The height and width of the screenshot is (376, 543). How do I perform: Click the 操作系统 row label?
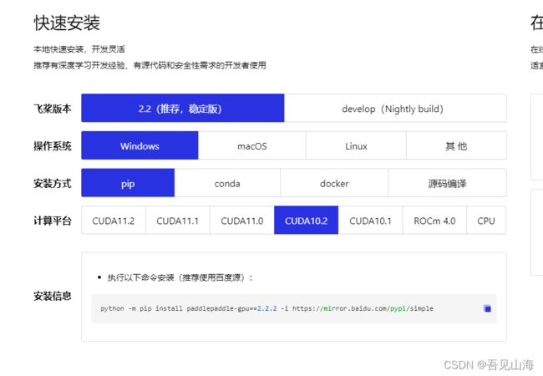coord(53,145)
